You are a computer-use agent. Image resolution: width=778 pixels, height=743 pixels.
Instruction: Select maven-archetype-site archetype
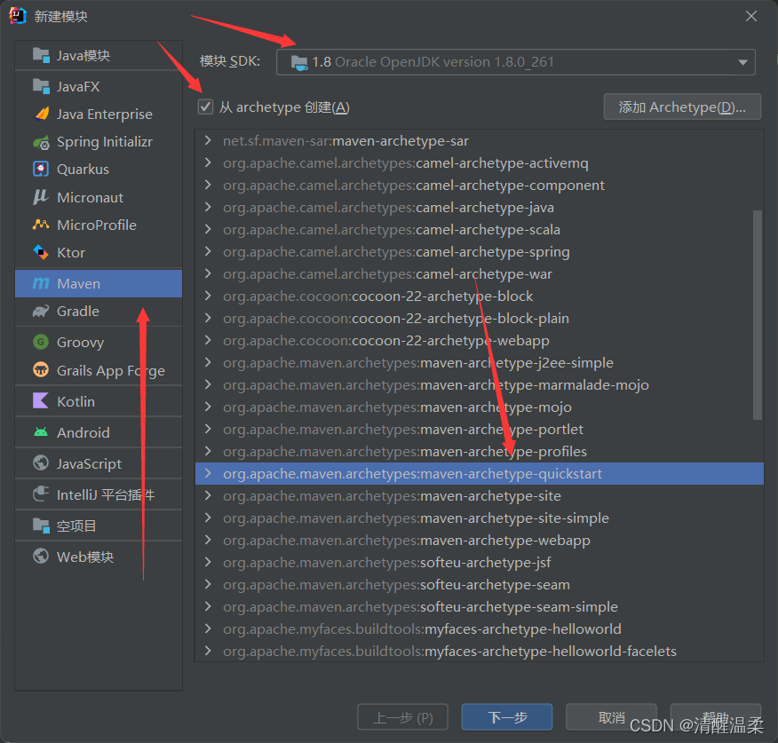point(479,496)
